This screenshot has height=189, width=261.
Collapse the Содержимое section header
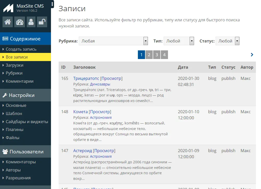coord(25,39)
